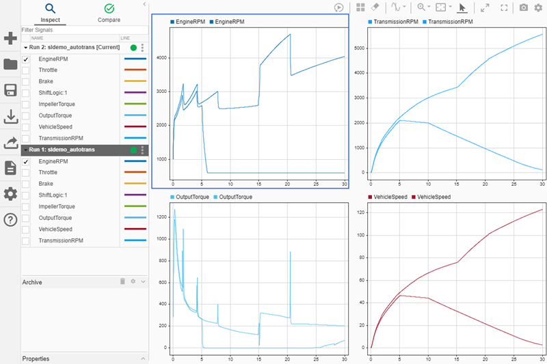The height and width of the screenshot is (364, 547).
Task: Enable the Throttle signal checkbox under Run 2
Action: (26, 70)
